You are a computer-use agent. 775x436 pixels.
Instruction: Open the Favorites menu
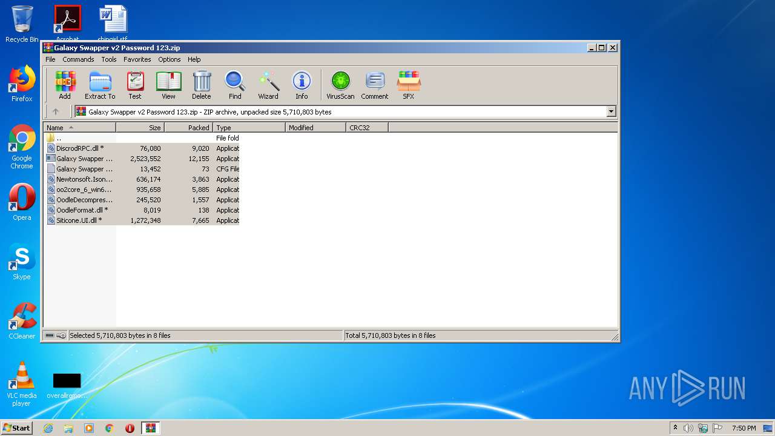point(137,59)
